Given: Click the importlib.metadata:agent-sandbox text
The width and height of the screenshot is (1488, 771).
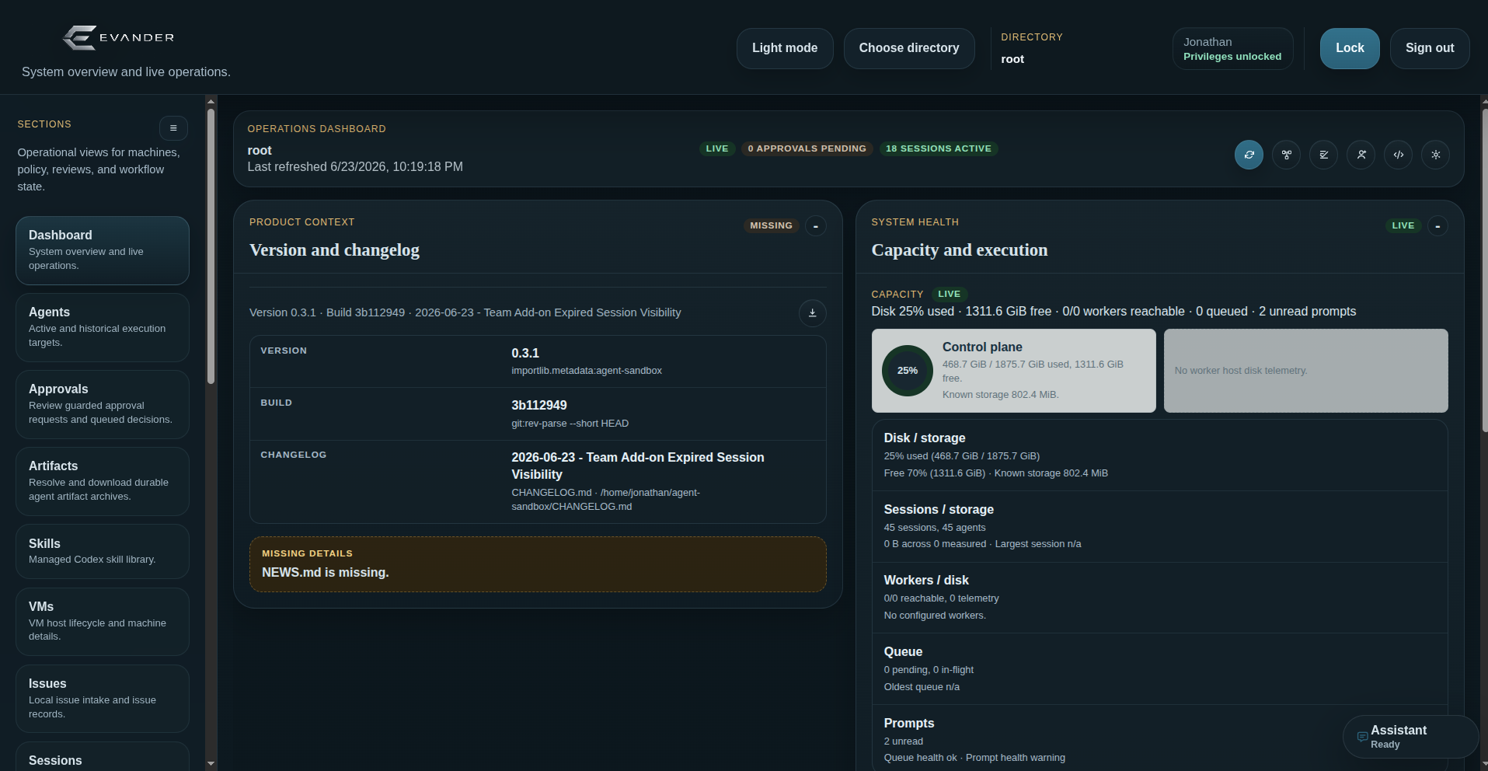Looking at the screenshot, I should point(587,371).
